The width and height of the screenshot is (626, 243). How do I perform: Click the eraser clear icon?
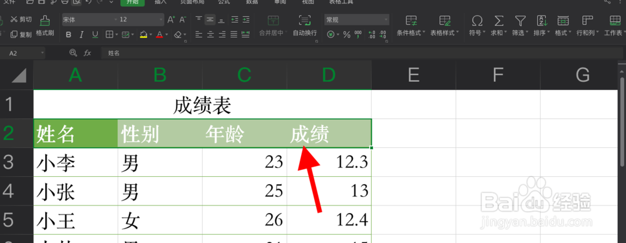coord(178,34)
